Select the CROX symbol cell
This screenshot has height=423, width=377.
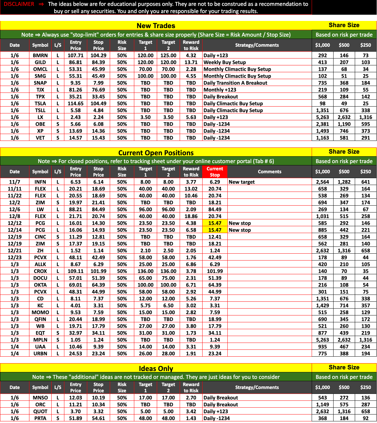coord(40,271)
